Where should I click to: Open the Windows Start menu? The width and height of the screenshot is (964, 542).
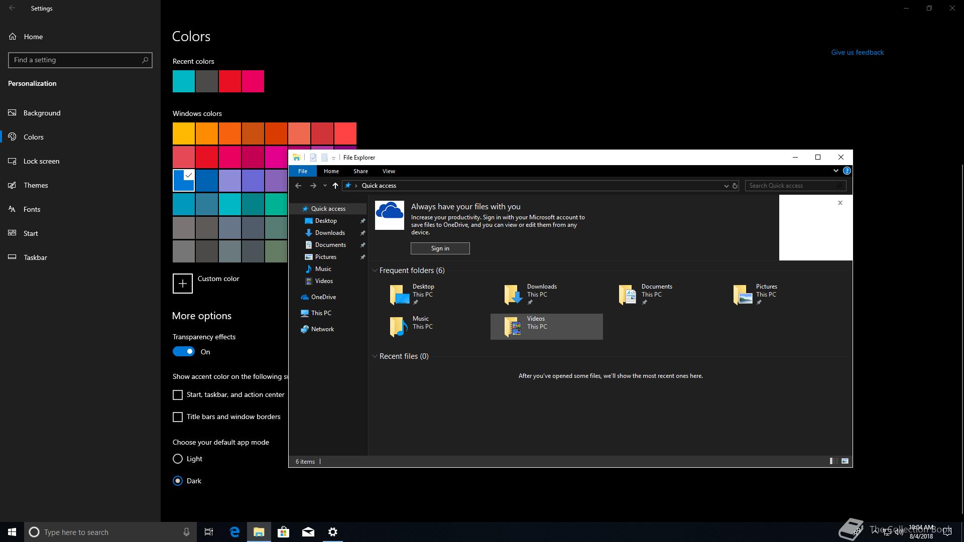pyautogui.click(x=12, y=532)
